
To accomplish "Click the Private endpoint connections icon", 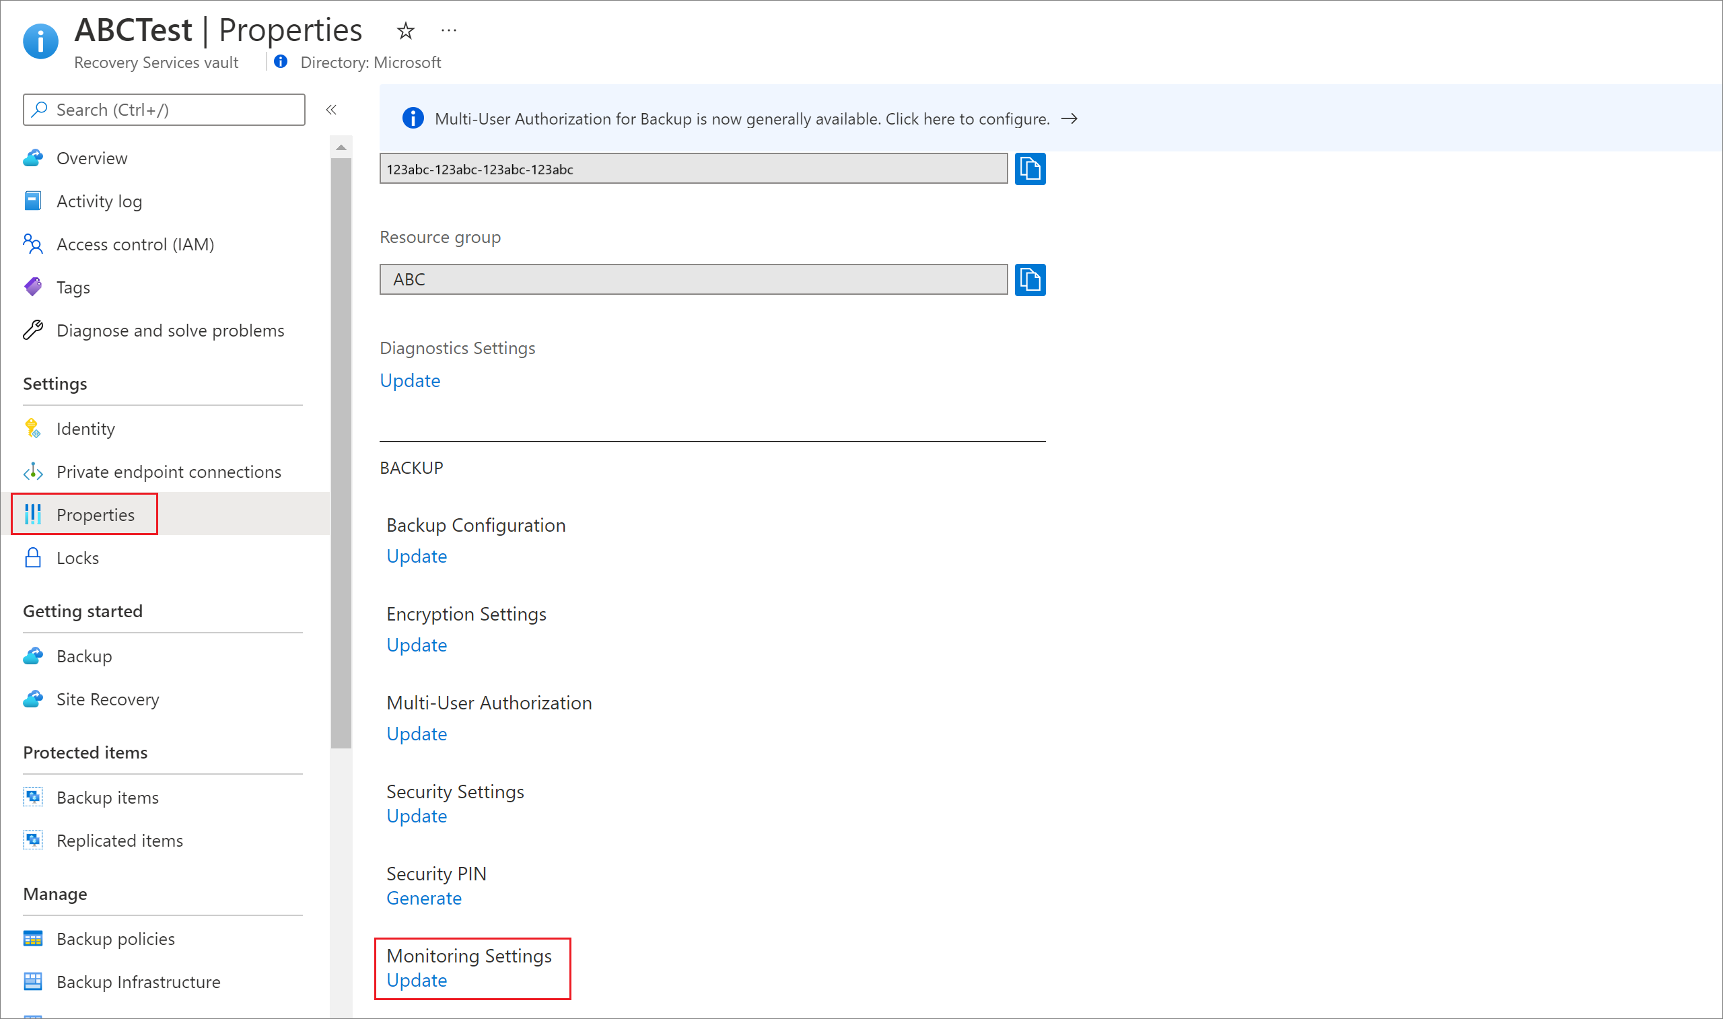I will (x=34, y=470).
